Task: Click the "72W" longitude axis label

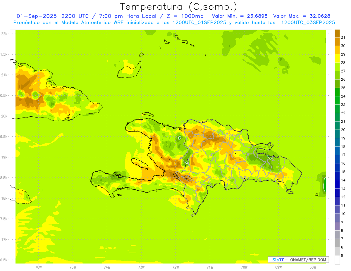Action: [x=175, y=267]
